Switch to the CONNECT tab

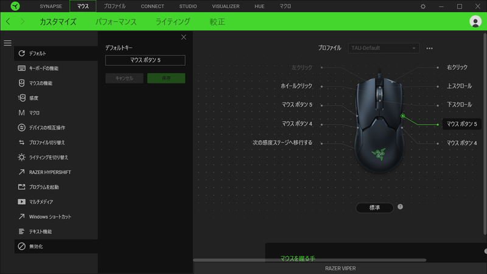click(x=152, y=6)
